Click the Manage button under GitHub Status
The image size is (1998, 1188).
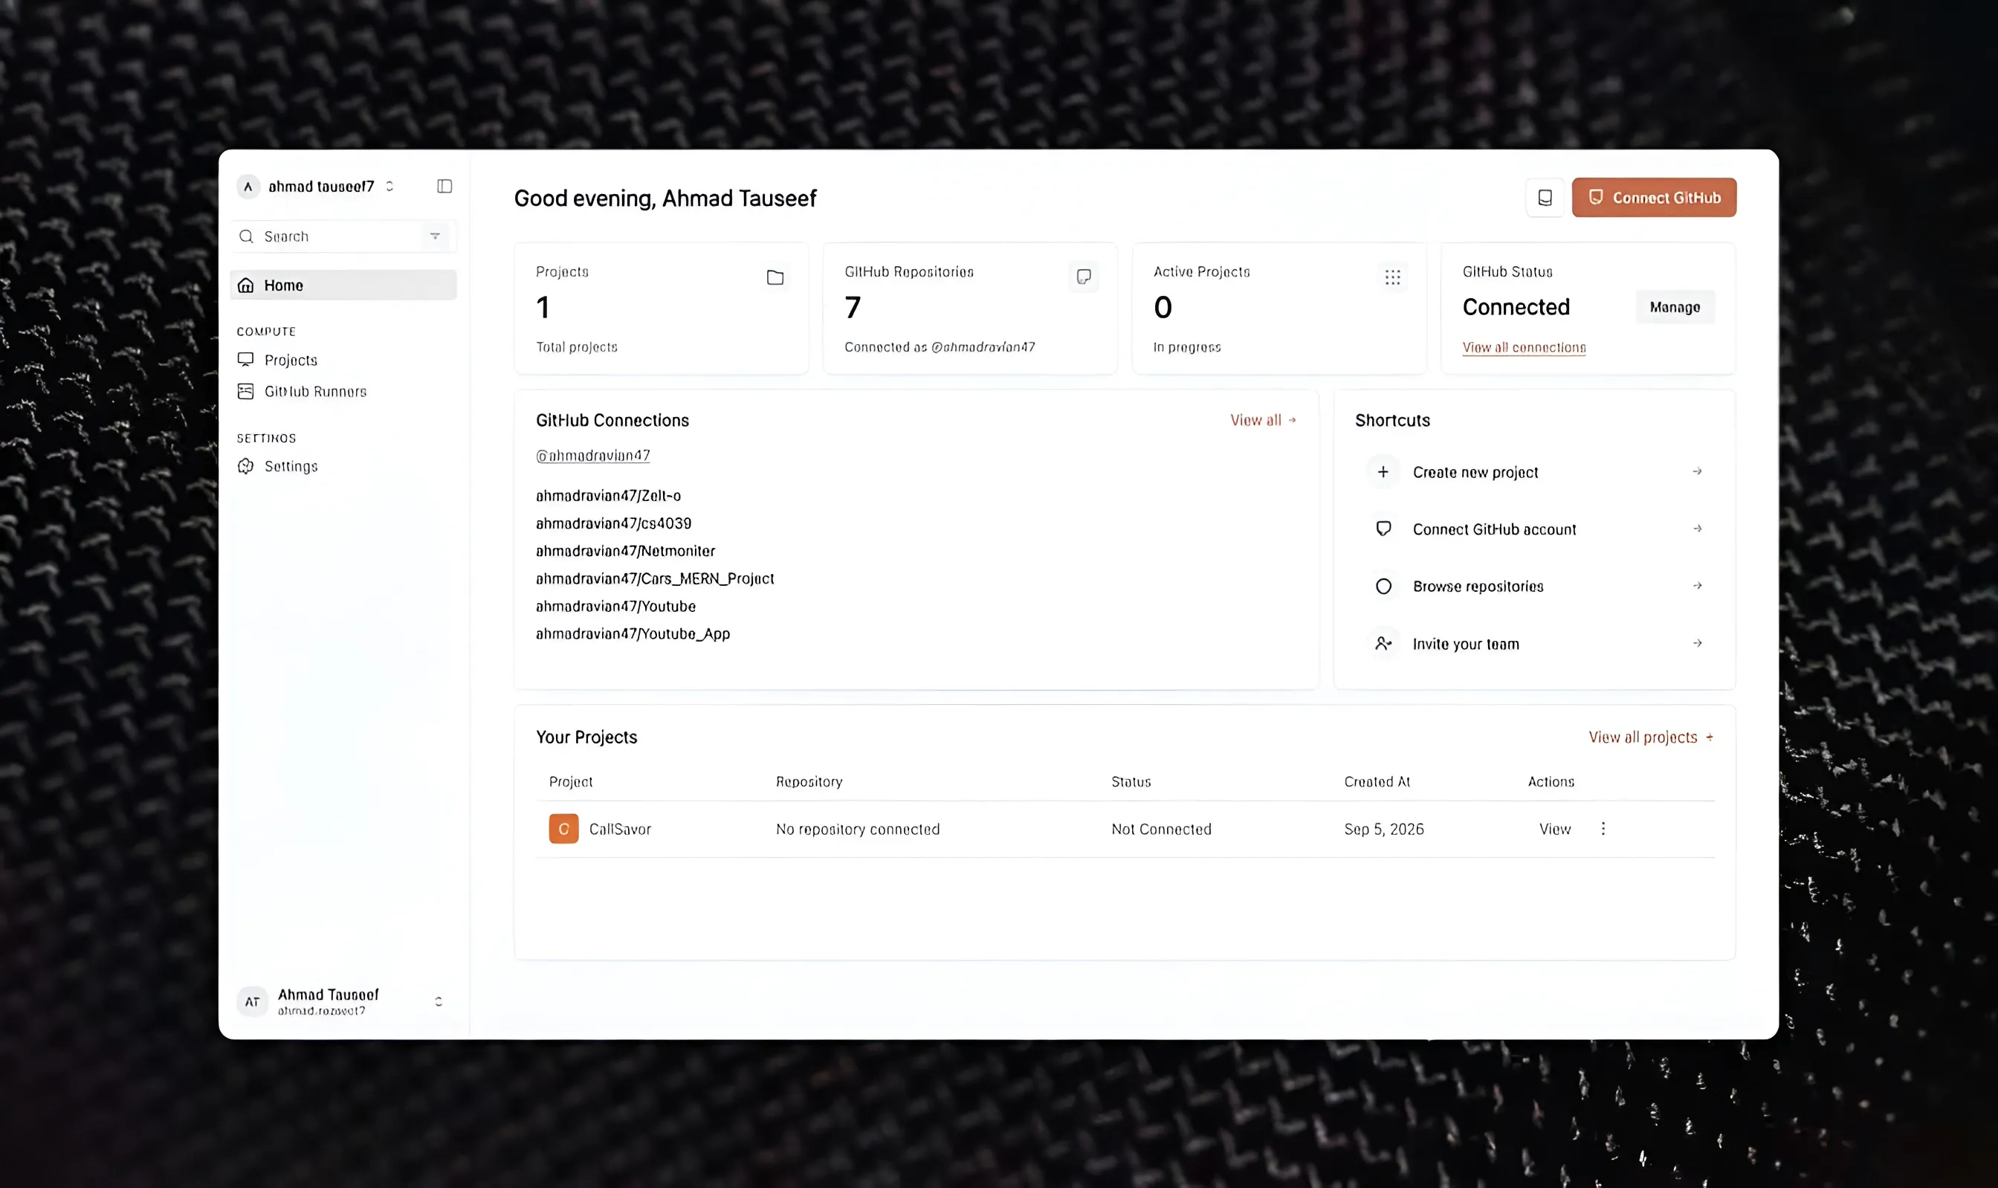point(1674,307)
